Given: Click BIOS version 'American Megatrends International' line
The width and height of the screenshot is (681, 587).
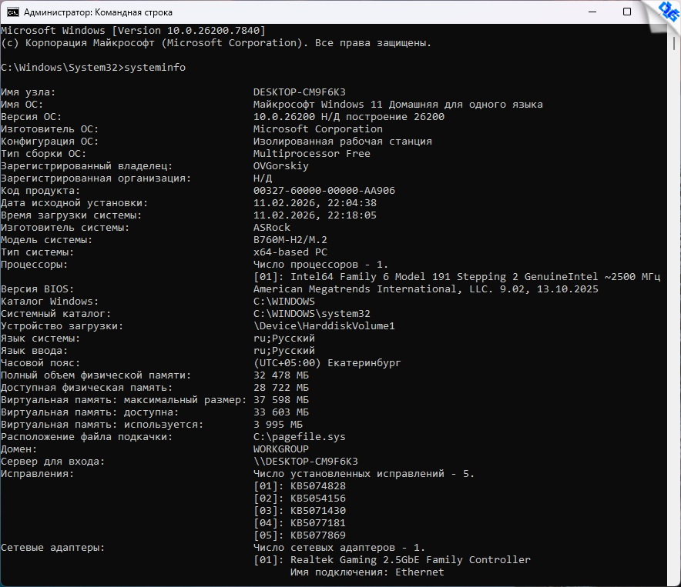Looking at the screenshot, I should pyautogui.click(x=425, y=289).
